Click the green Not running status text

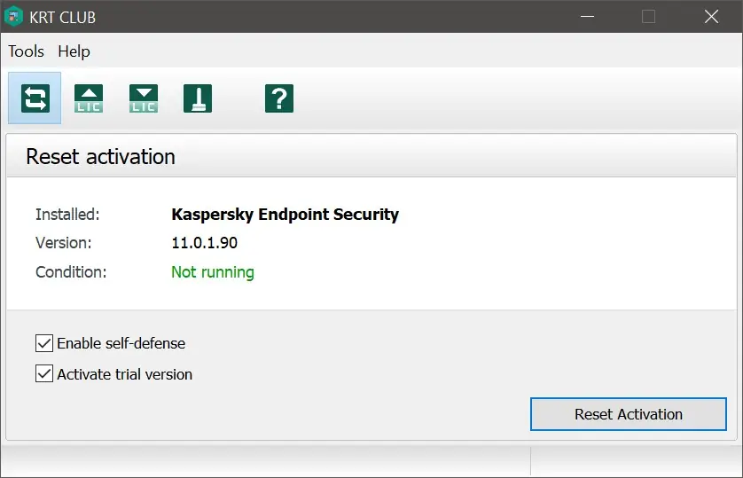tap(213, 272)
